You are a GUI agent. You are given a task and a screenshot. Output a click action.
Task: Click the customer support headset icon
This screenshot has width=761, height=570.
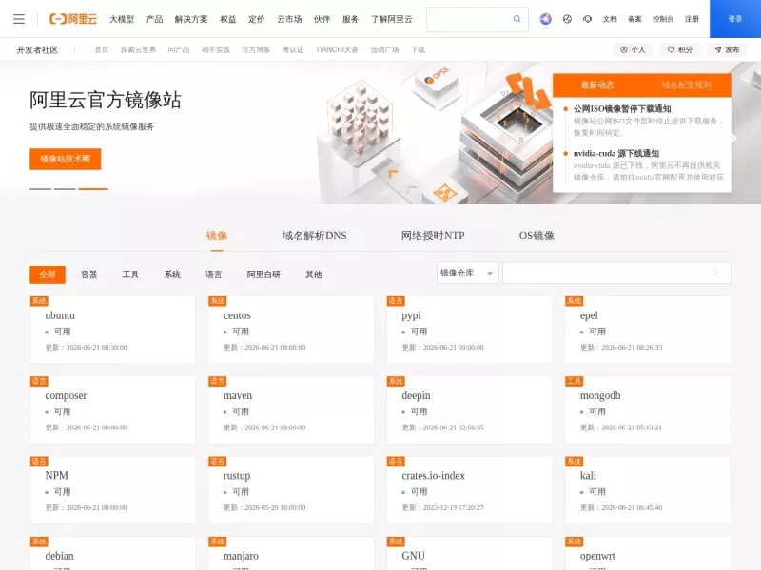587,19
